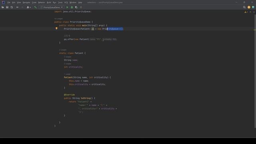Click the 'return "Patient{"' line
256x144 pixels.
coord(80,102)
